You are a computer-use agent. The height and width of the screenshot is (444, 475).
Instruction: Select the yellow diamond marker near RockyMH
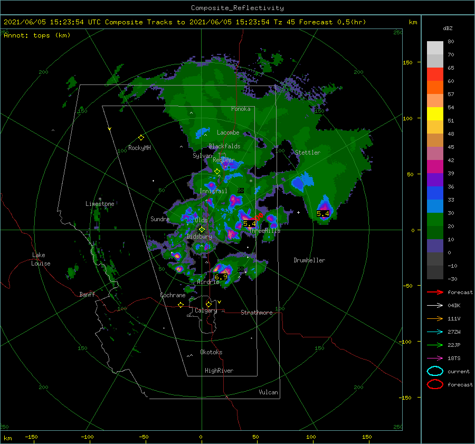[141, 138]
